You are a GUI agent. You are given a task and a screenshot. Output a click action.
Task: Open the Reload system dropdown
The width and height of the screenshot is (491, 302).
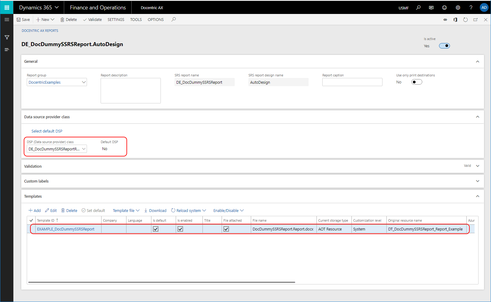click(188, 210)
